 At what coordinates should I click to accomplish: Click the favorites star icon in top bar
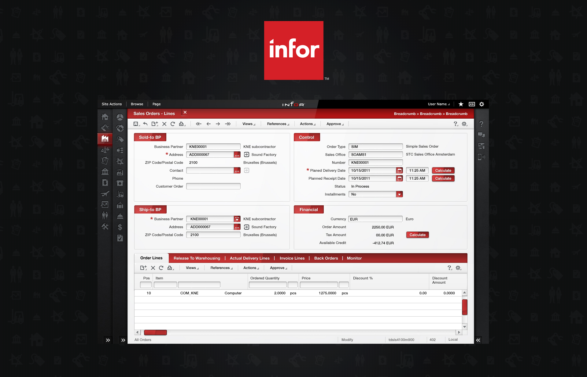click(461, 104)
